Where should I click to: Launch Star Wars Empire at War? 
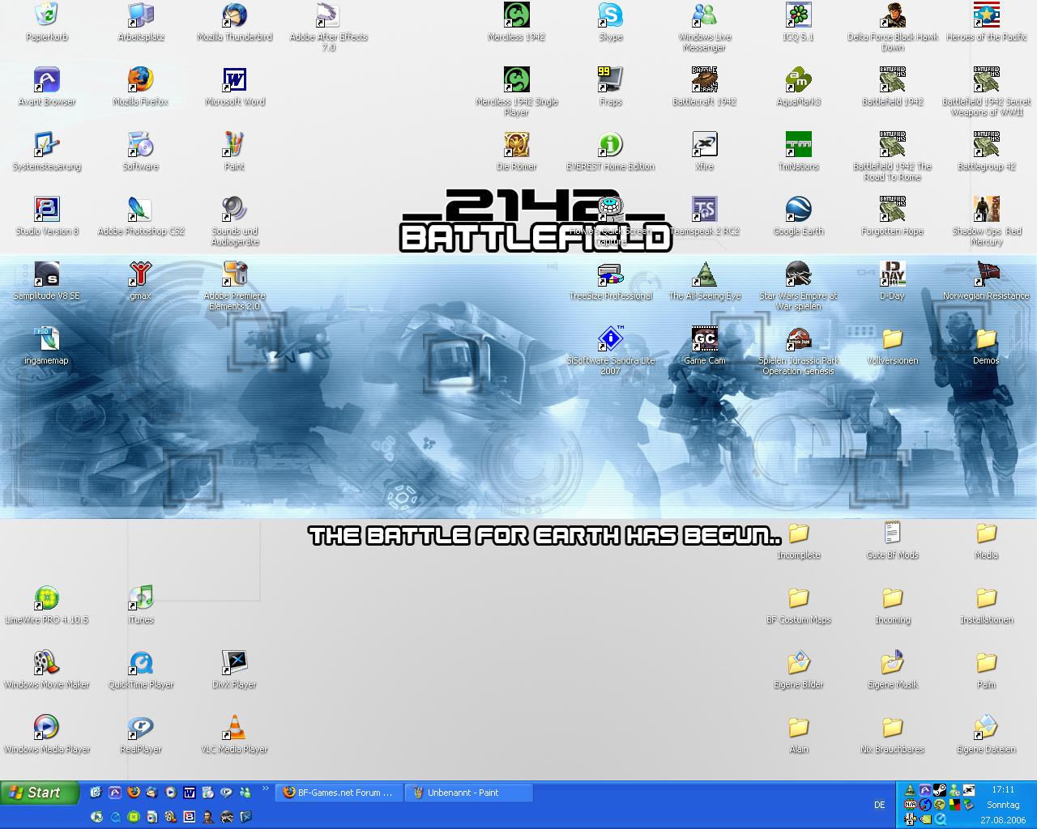click(x=799, y=274)
